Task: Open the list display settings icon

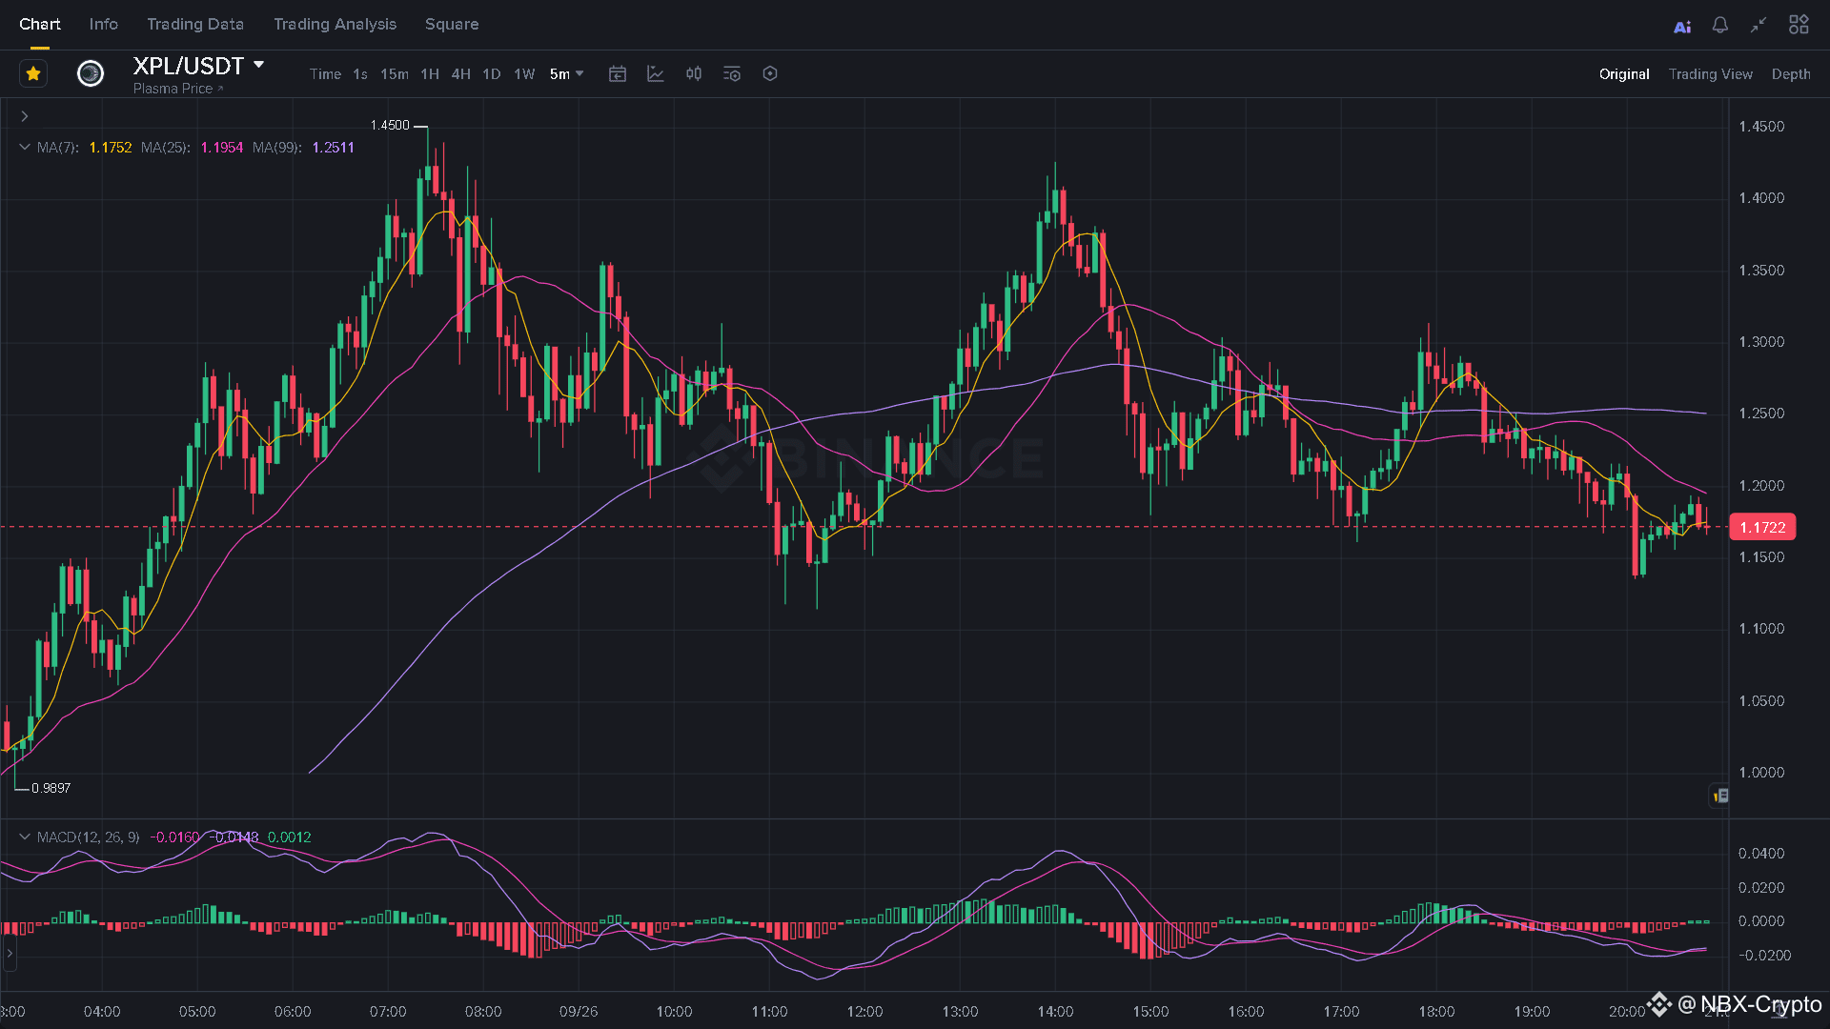Action: 732,73
